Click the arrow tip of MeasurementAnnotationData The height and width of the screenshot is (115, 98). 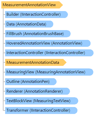[x=65, y=63]
